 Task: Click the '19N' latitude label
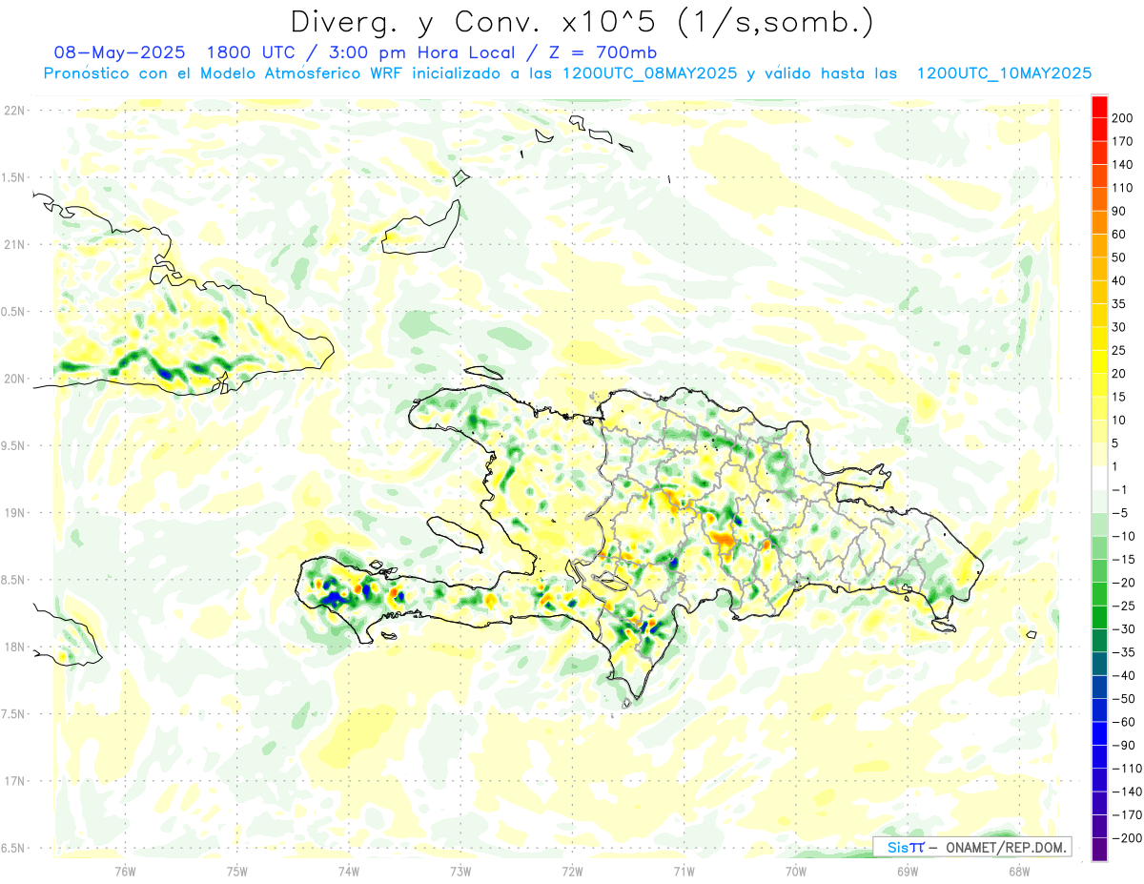[x=14, y=513]
